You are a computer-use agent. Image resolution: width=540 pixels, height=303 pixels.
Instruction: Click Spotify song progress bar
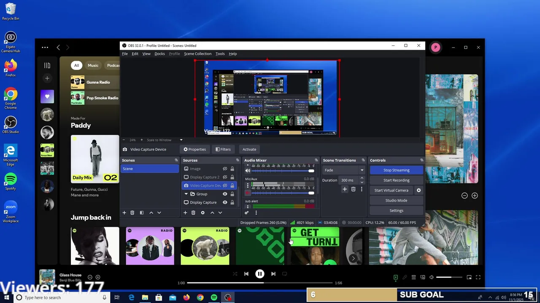(x=260, y=283)
